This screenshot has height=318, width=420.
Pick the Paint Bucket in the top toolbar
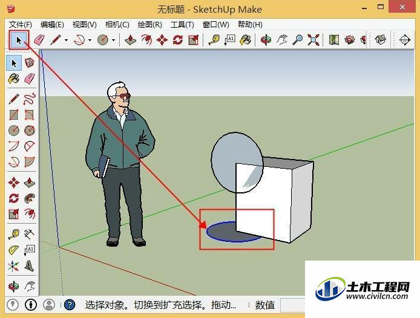click(245, 40)
